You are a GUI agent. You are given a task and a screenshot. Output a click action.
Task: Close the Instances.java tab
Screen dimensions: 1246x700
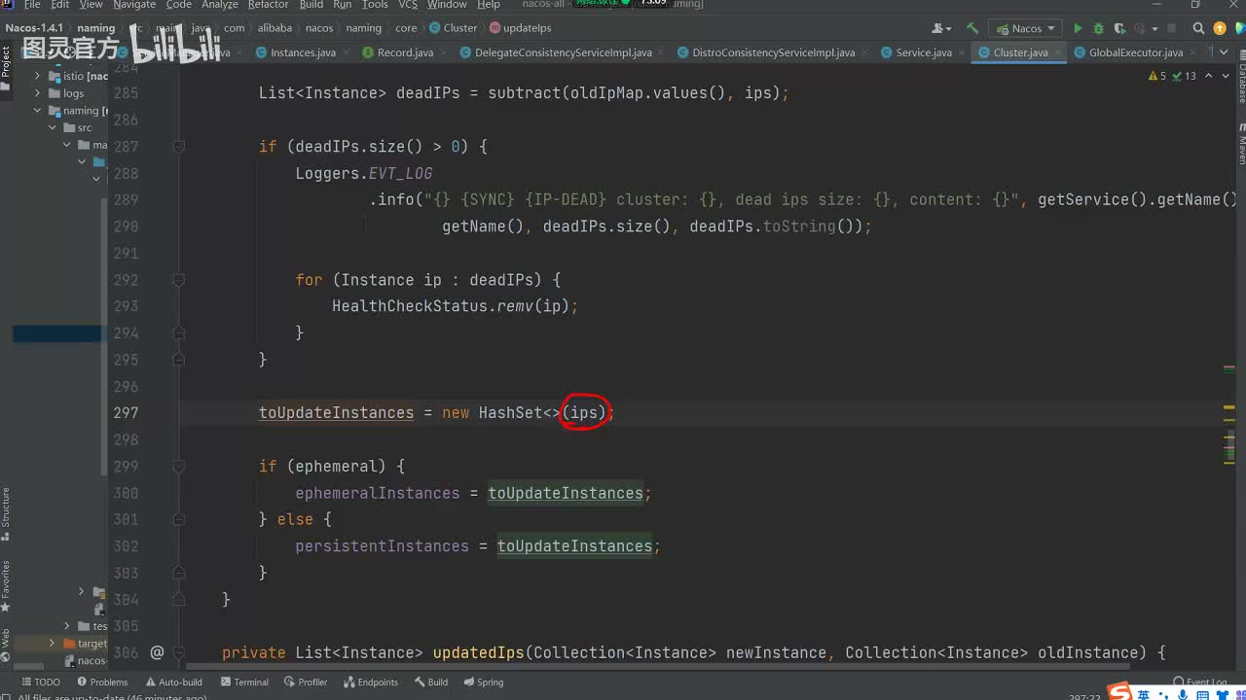coord(347,52)
